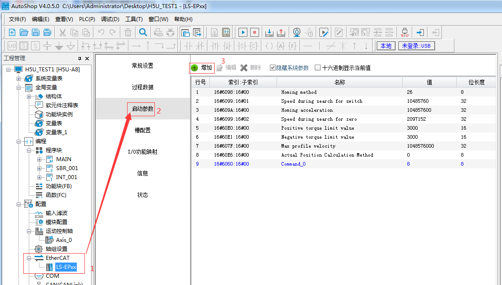Click the New project icon in toolbar
This screenshot has height=285, width=502.
click(x=12, y=32)
